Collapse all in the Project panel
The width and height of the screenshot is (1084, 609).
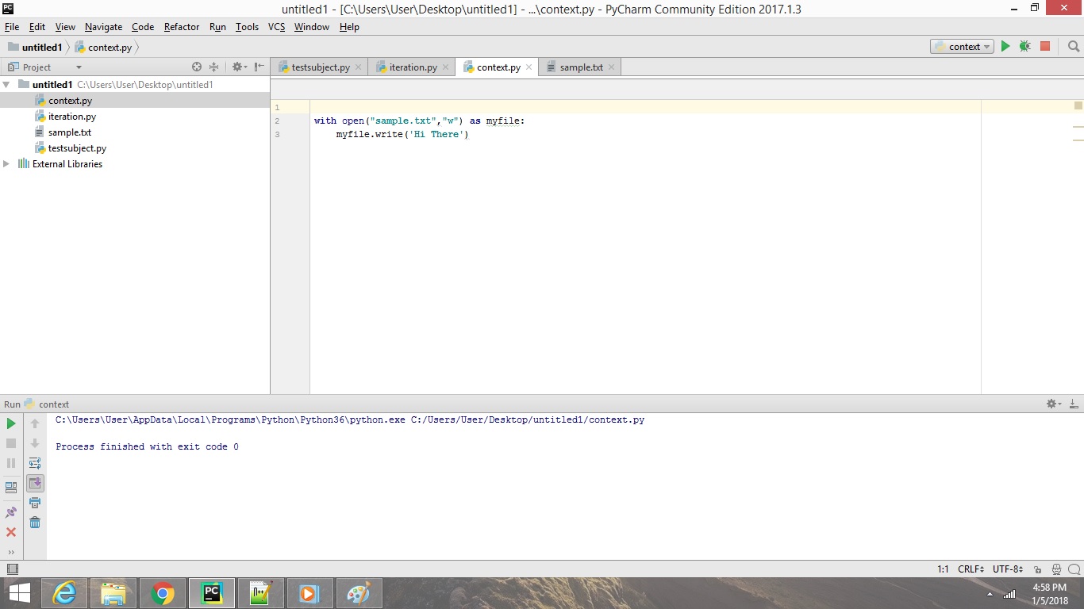(213, 67)
